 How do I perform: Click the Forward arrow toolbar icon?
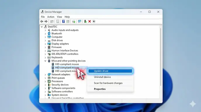pyautogui.click(x=46, y=21)
